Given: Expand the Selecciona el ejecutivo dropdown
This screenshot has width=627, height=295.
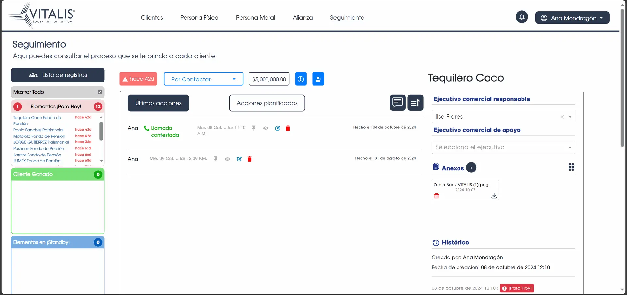Looking at the screenshot, I should (x=503, y=147).
